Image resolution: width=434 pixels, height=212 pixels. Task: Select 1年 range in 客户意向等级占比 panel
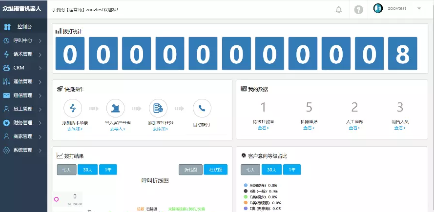(x=291, y=170)
